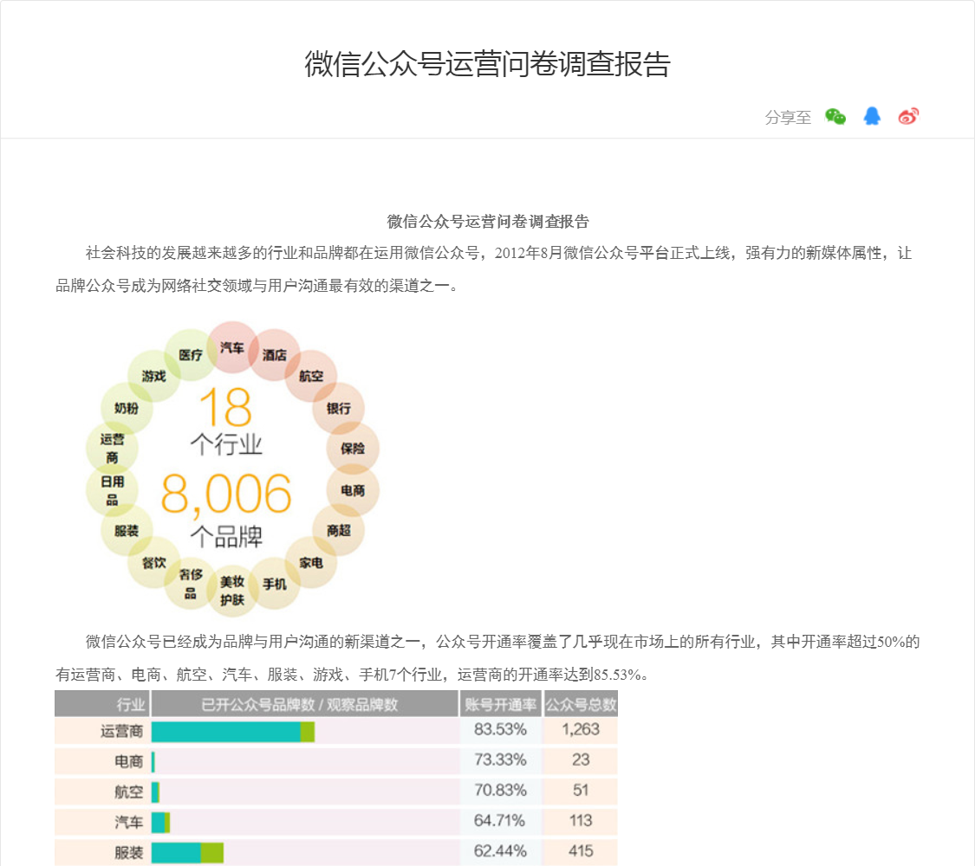Click the 银行 bubble in the infographic
The width and height of the screenshot is (975, 866).
pos(338,408)
